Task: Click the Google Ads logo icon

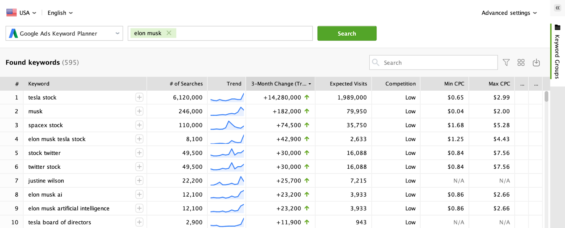Action: click(x=13, y=33)
